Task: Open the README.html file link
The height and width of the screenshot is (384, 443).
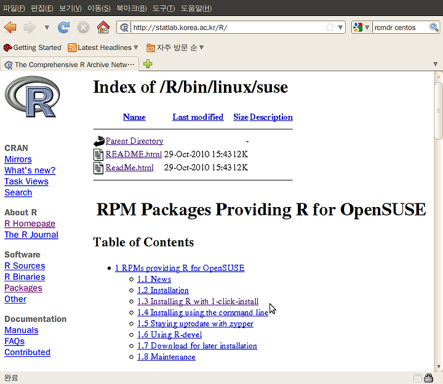Action: tap(134, 154)
